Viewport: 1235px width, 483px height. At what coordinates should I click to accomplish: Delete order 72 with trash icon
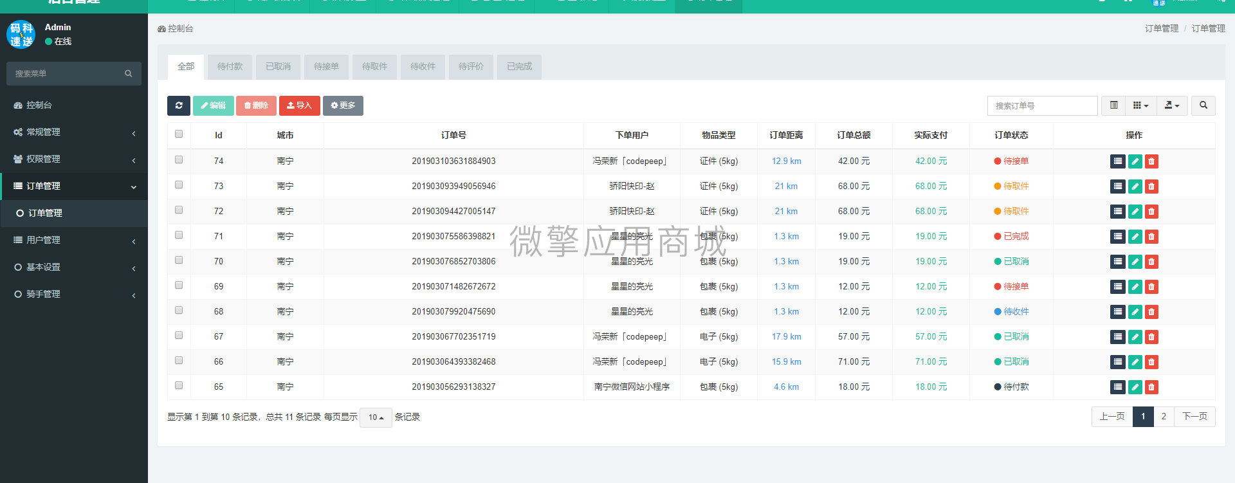pyautogui.click(x=1151, y=212)
